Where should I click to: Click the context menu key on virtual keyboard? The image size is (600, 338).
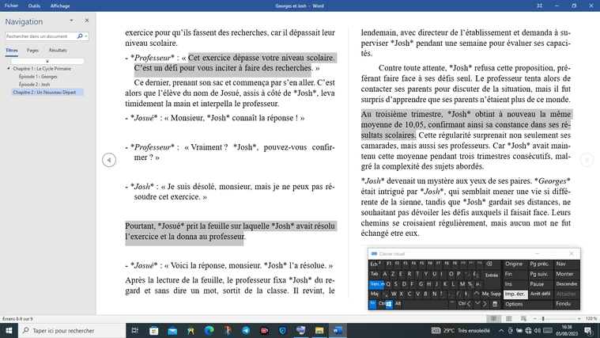[x=495, y=304]
